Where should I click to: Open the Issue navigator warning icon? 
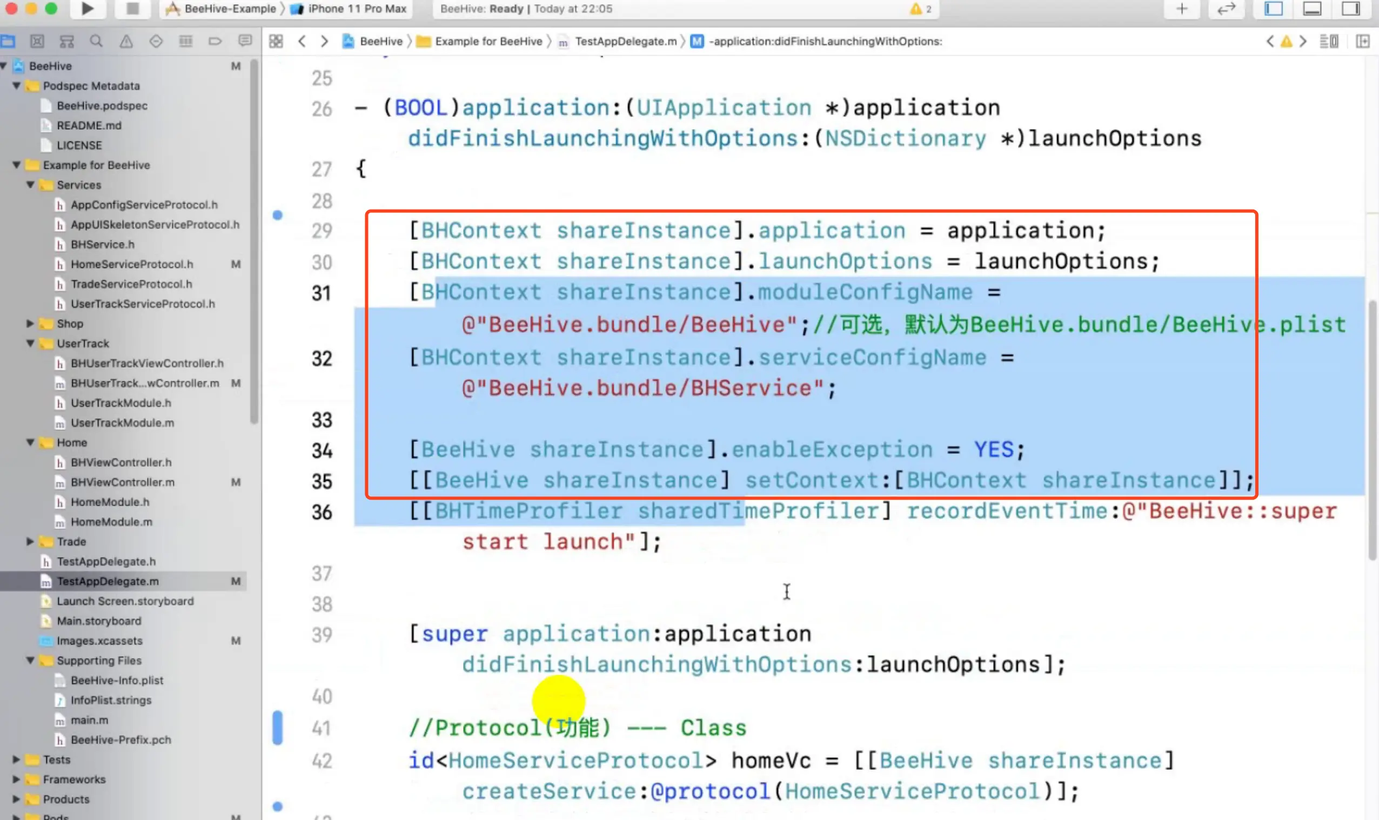pyautogui.click(x=126, y=42)
